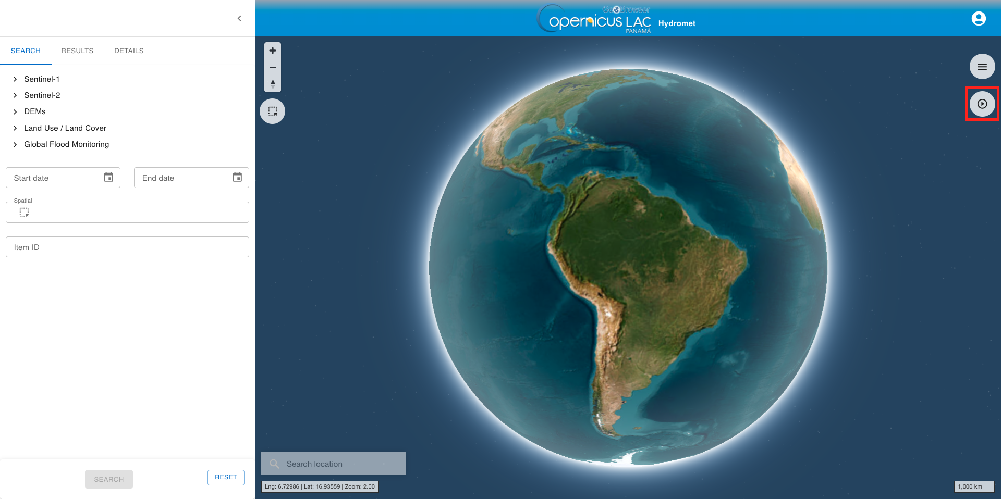Expand Land Use / Land Cover
Image resolution: width=1001 pixels, height=499 pixels.
click(15, 128)
